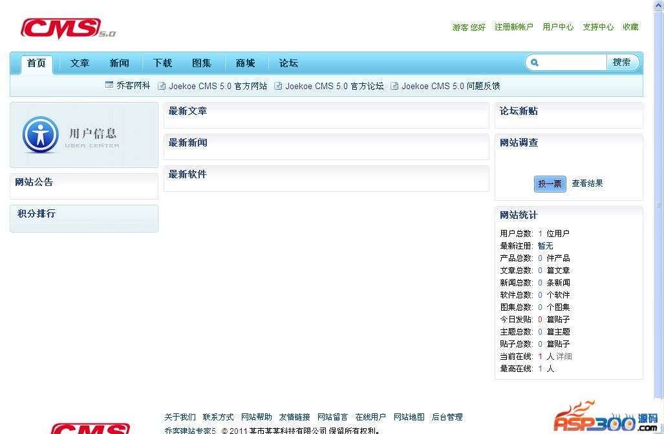Click the search magnifier icon

[535, 63]
